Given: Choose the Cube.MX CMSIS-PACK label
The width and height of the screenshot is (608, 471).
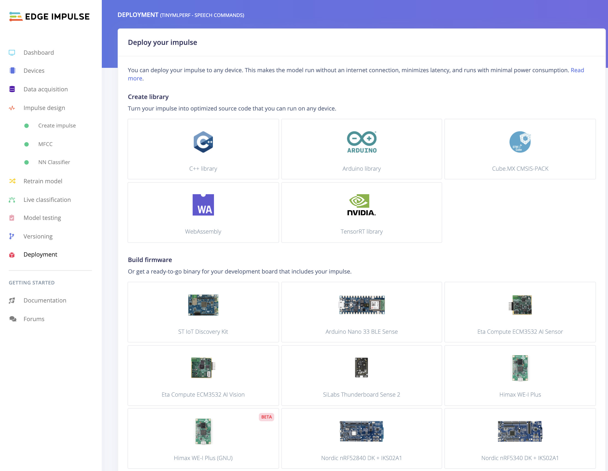Looking at the screenshot, I should [x=520, y=169].
